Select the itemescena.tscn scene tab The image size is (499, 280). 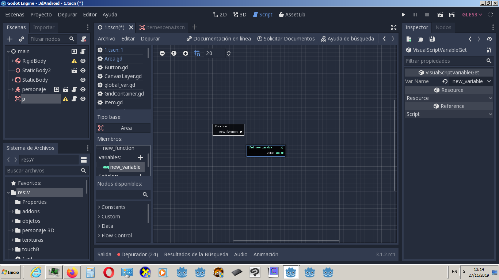click(x=162, y=27)
